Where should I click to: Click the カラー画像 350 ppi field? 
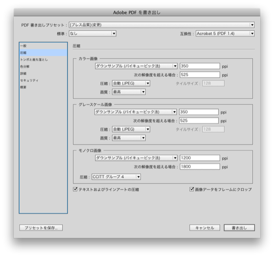(x=200, y=66)
